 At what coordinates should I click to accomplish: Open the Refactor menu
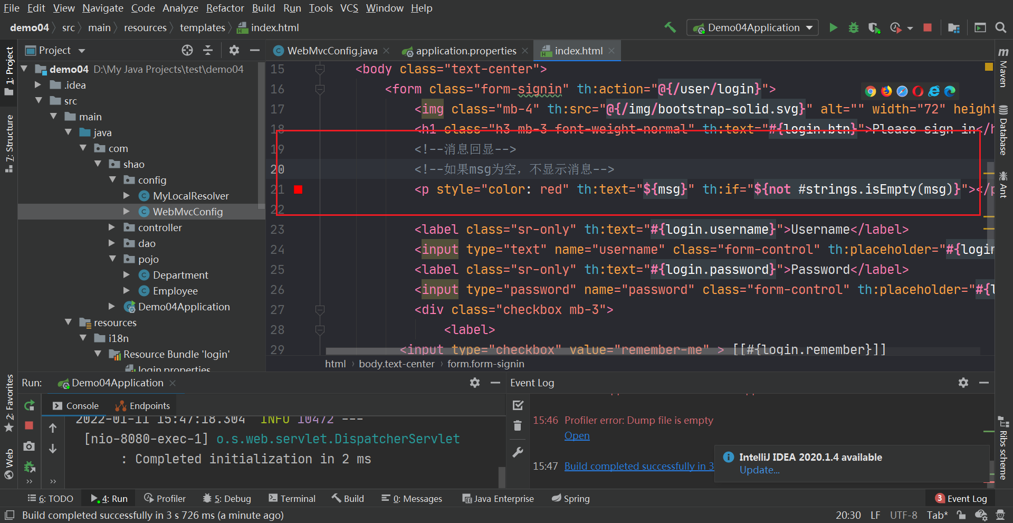[x=225, y=8]
